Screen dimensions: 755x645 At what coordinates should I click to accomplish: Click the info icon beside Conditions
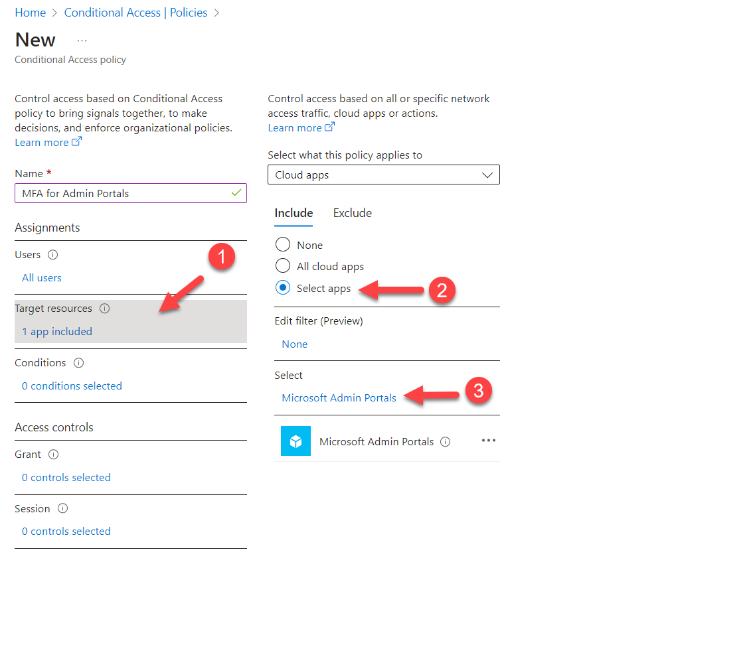pyautogui.click(x=78, y=362)
